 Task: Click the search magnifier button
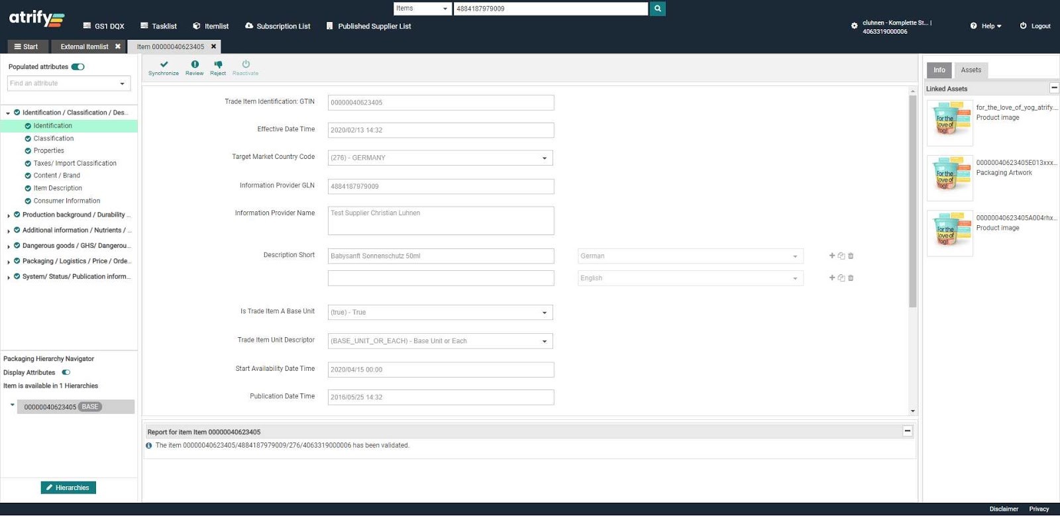point(657,9)
